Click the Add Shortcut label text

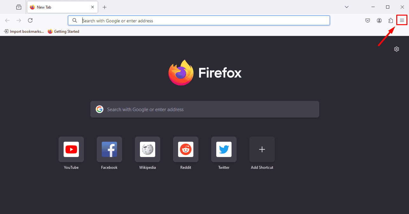pos(262,168)
